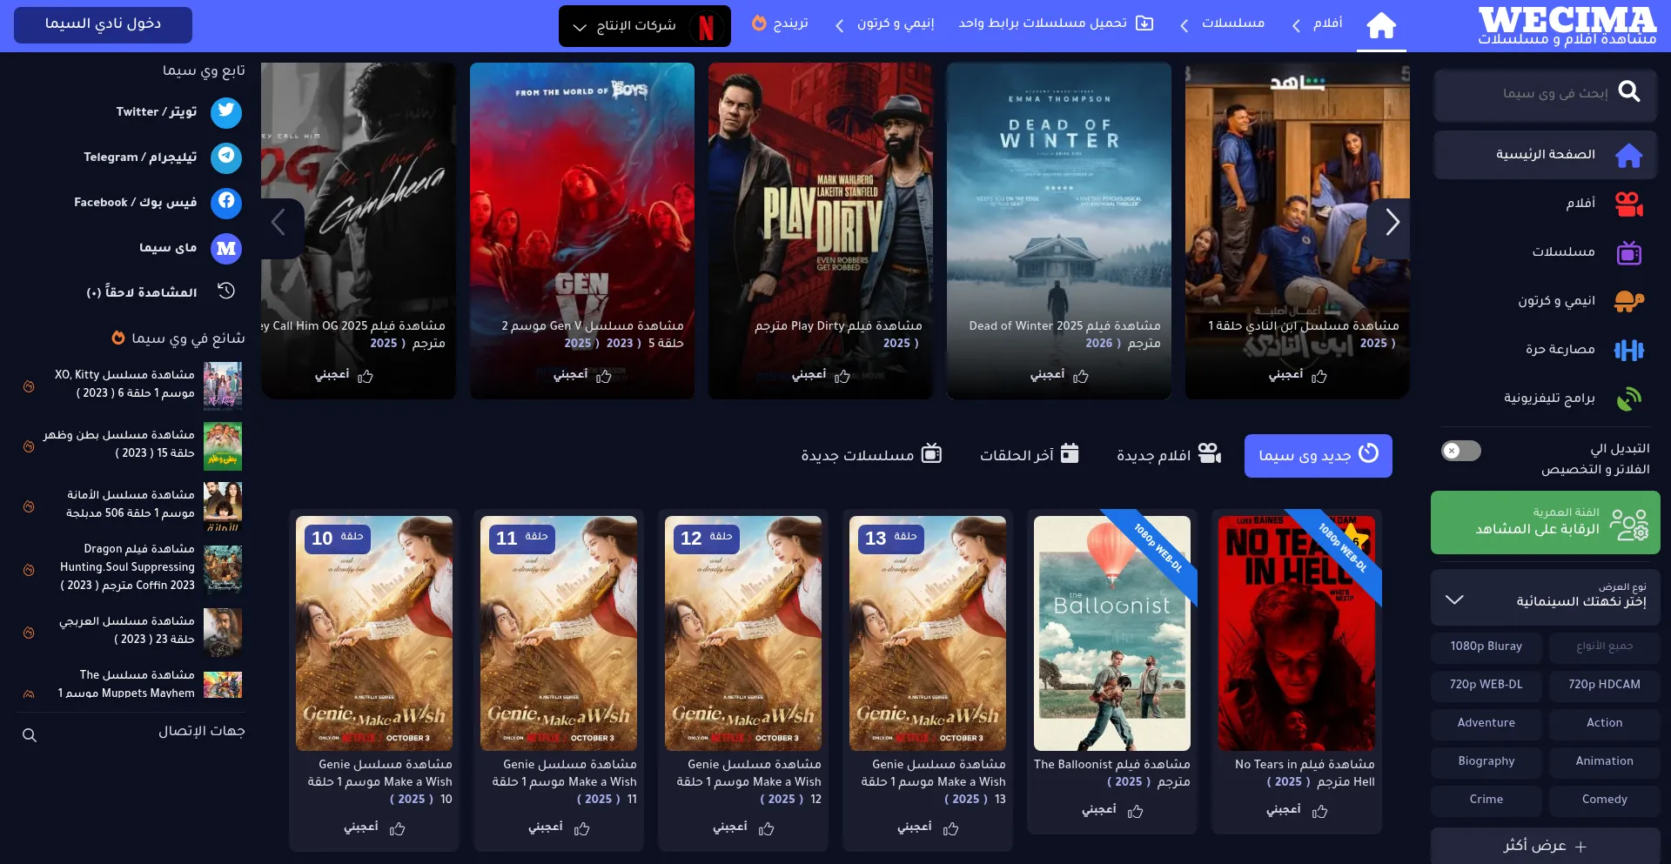Expand the show more filters option
Image resolution: width=1671 pixels, height=864 pixels.
pyautogui.click(x=1545, y=846)
